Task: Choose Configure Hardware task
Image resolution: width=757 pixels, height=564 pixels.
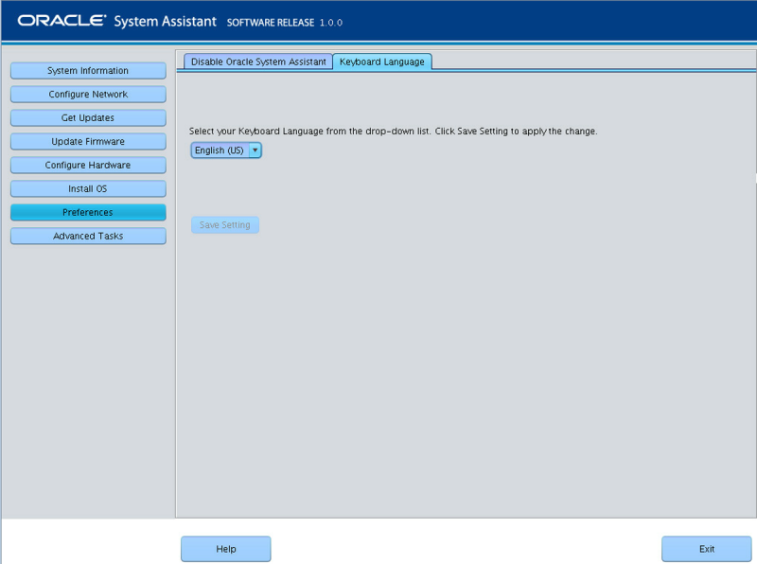Action: pyautogui.click(x=88, y=166)
